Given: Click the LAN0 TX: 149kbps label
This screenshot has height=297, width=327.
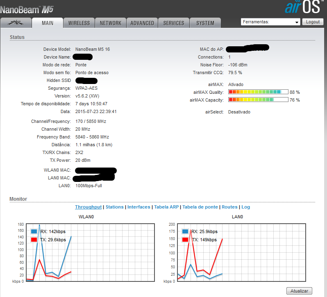Looking at the screenshot, I should [x=204, y=240].
